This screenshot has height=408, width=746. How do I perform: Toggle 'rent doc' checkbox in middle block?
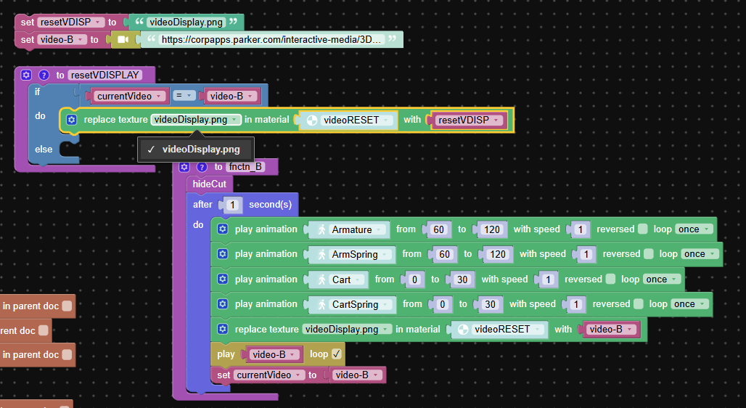coord(44,330)
